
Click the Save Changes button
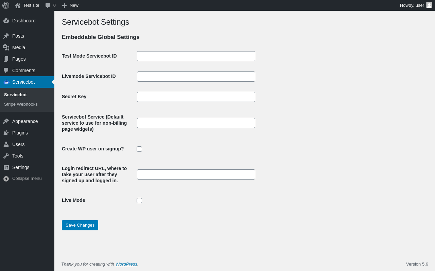click(80, 225)
